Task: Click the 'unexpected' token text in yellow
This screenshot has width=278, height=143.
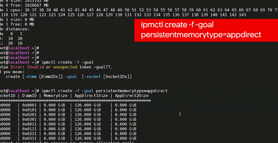Action: tap(65, 67)
